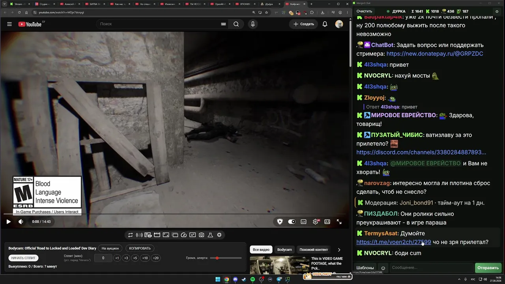Click the Сообщение chat message field

click(x=431, y=268)
